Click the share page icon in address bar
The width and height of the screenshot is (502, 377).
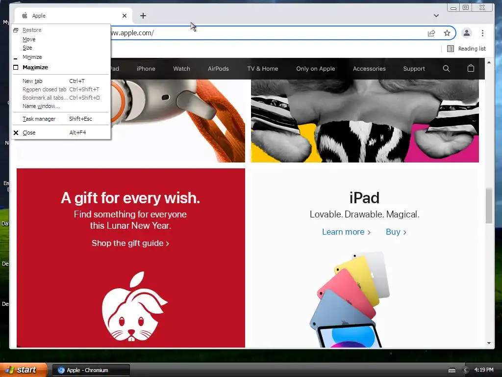click(431, 33)
